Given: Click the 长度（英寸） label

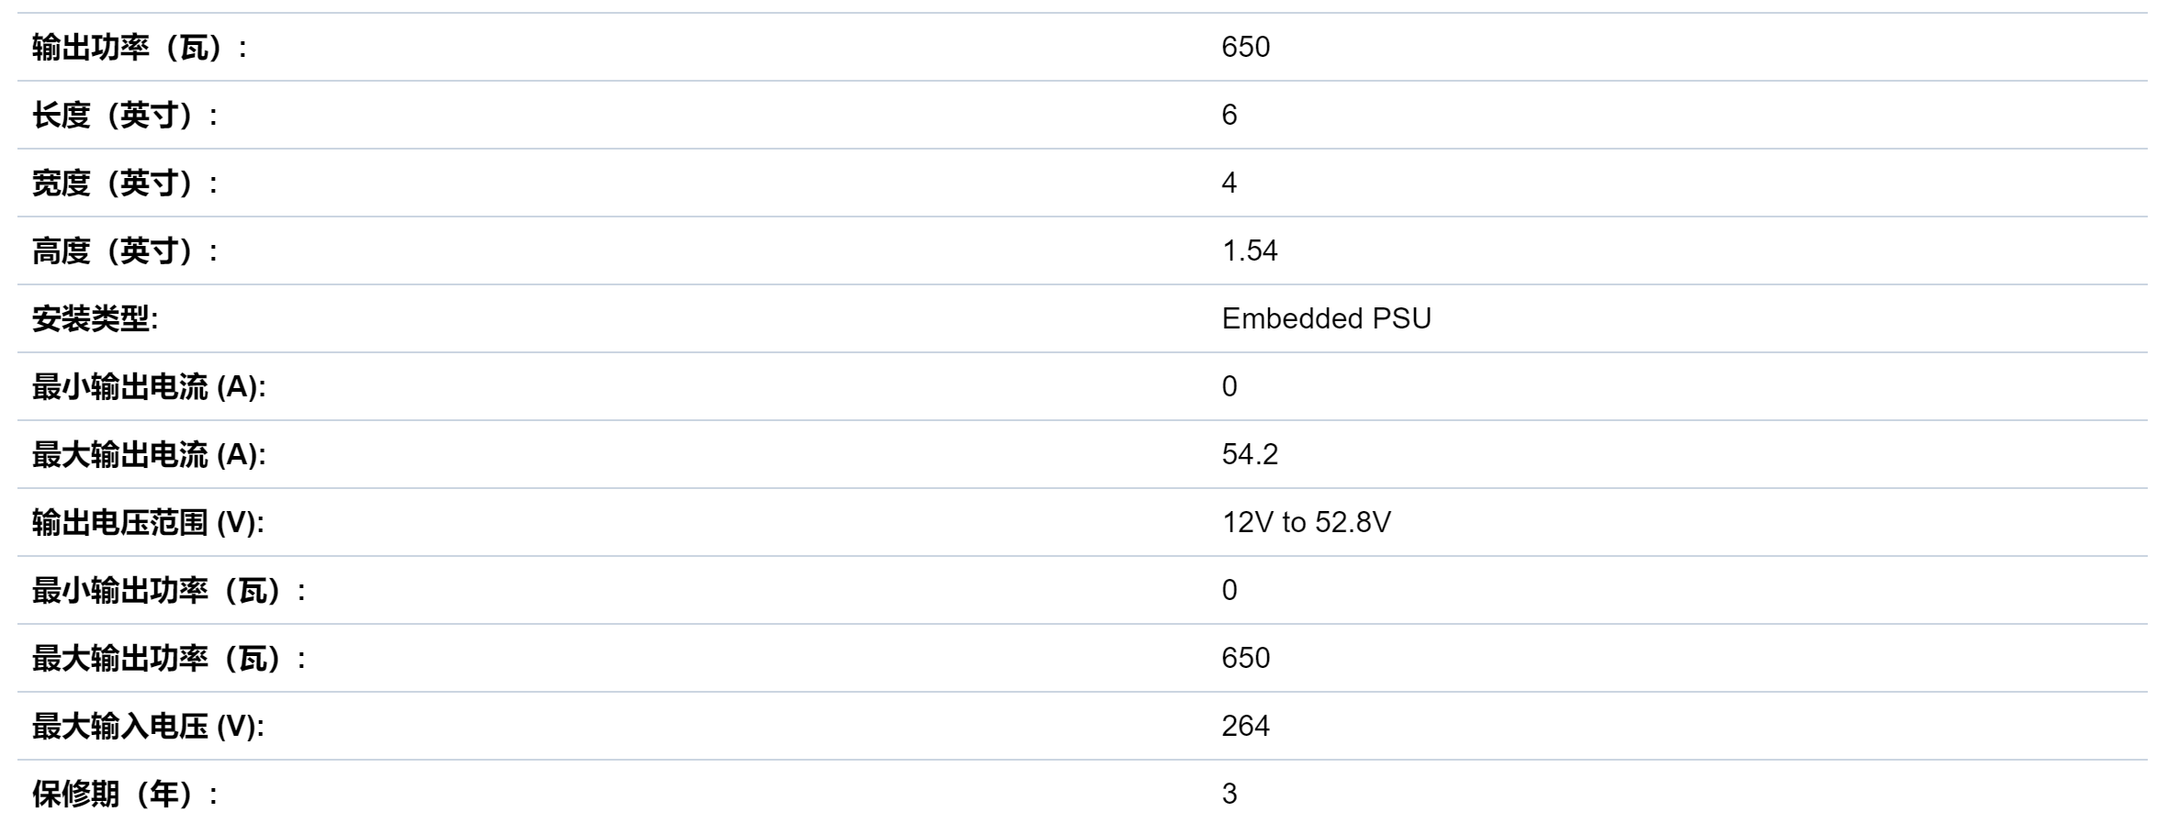Looking at the screenshot, I should click(x=125, y=116).
